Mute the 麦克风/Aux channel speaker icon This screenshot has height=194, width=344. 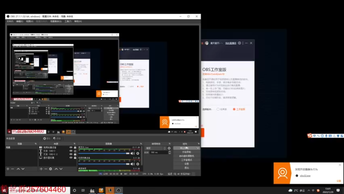[132, 153]
